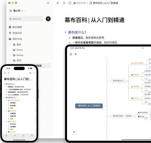Select the 移动端 node on the iPad mind map
The height and width of the screenshot is (143, 151).
click(141, 116)
